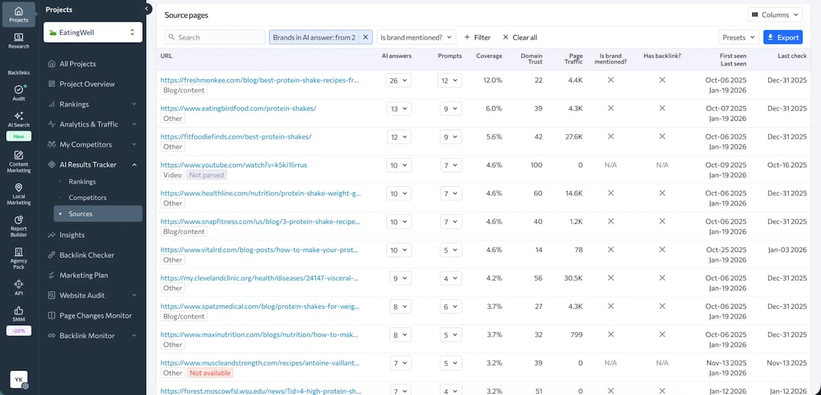Open Rankings under AI Results Tracker
Viewport: 821px width, 395px height.
[82, 182]
